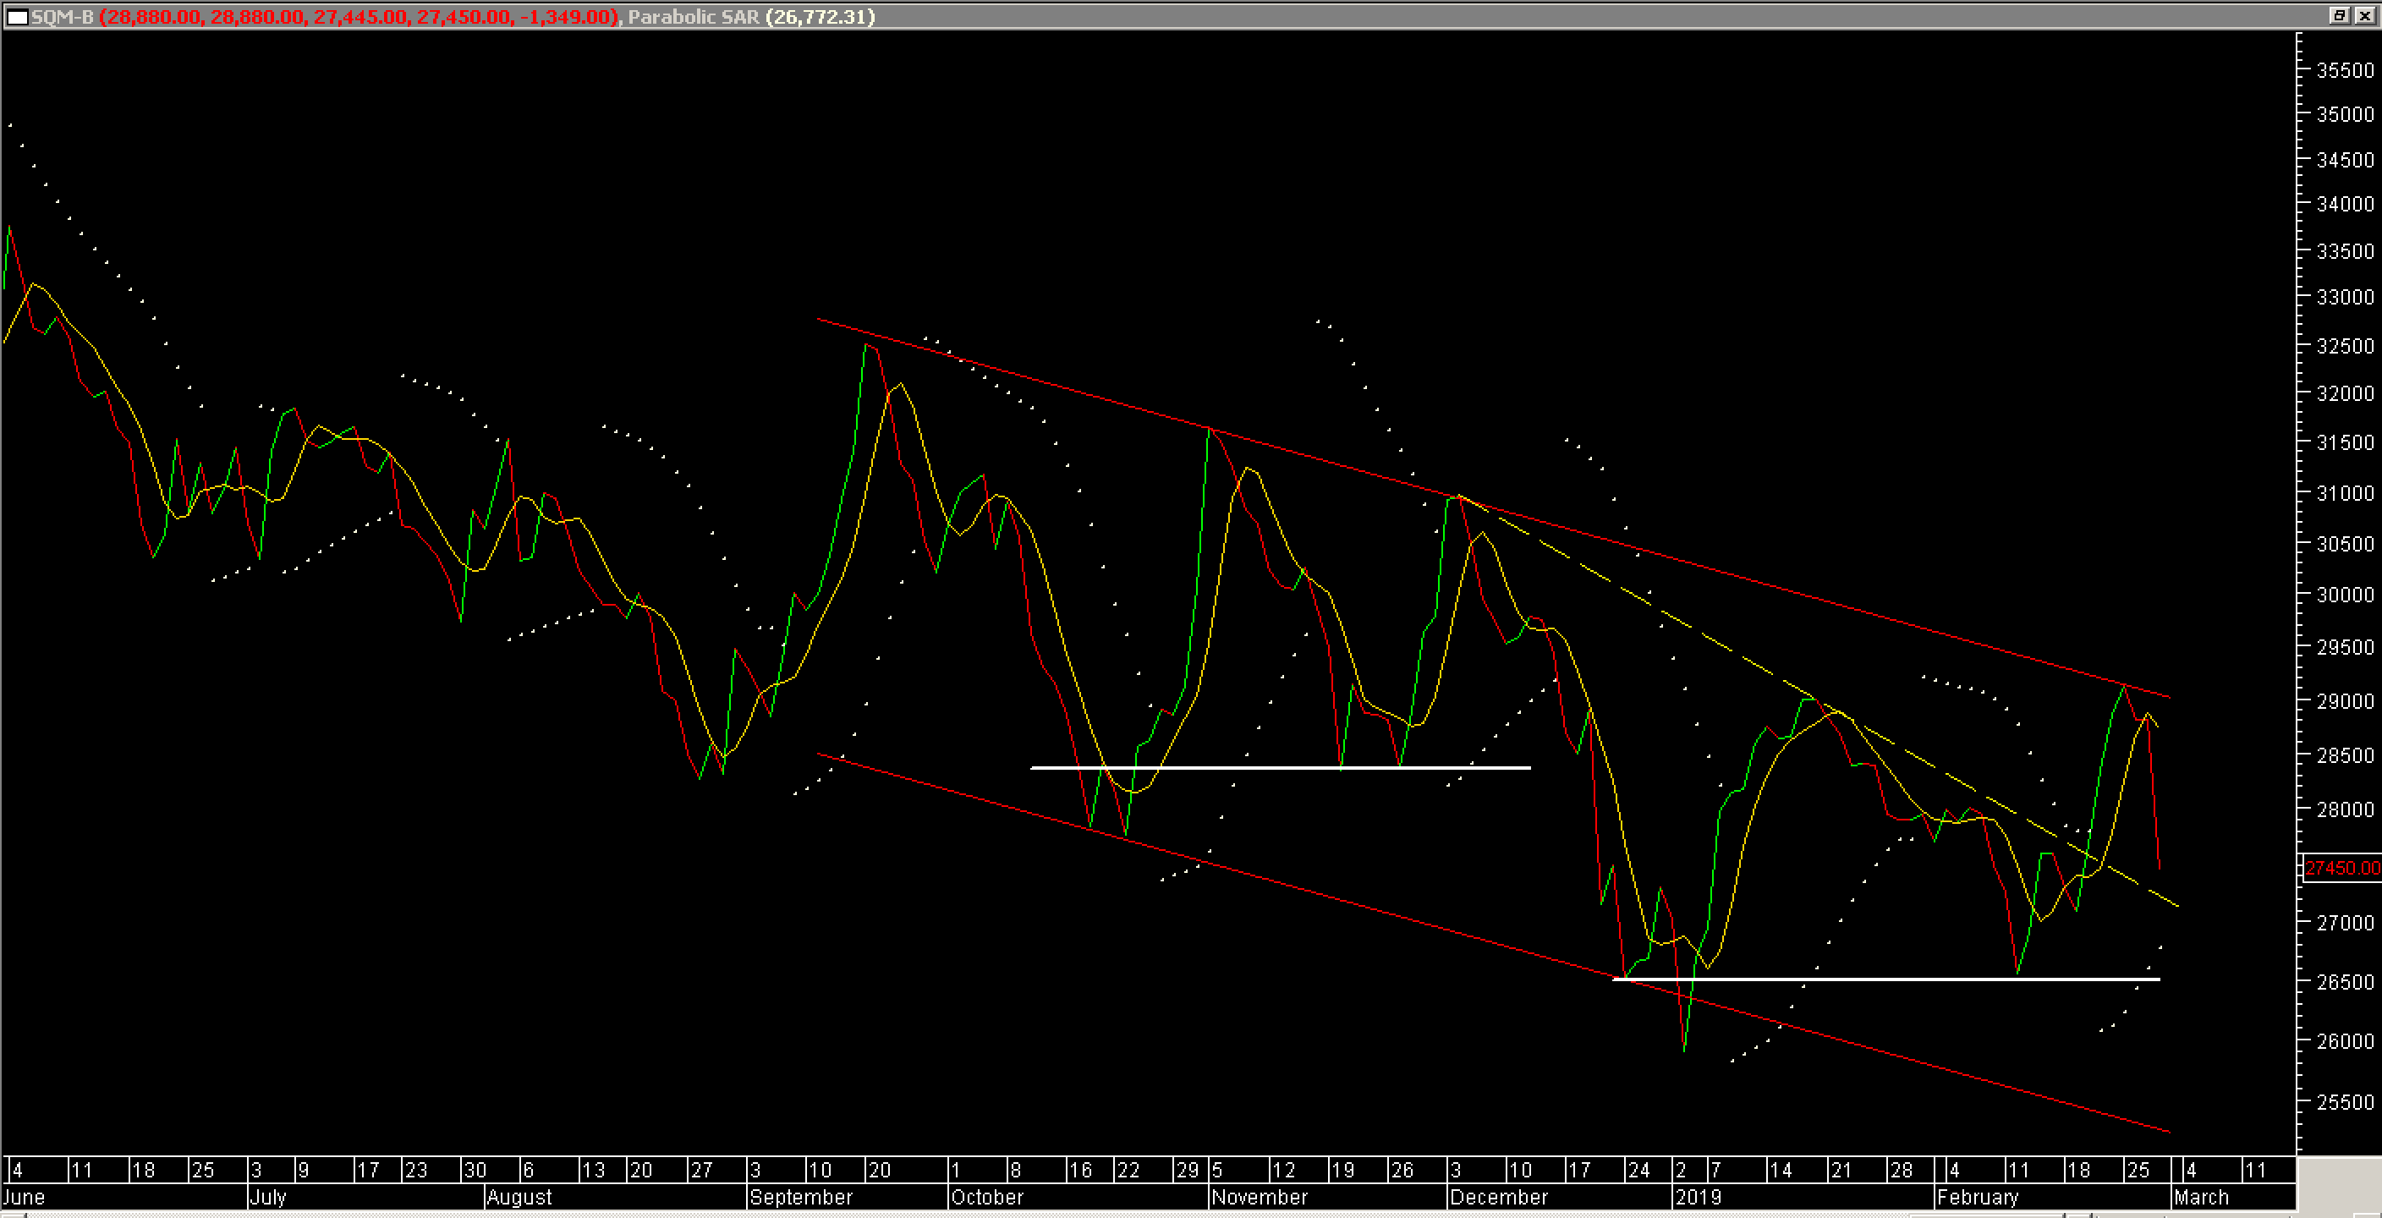Click the 33000 price axis label
This screenshot has height=1218, width=2382.
coord(2345,298)
